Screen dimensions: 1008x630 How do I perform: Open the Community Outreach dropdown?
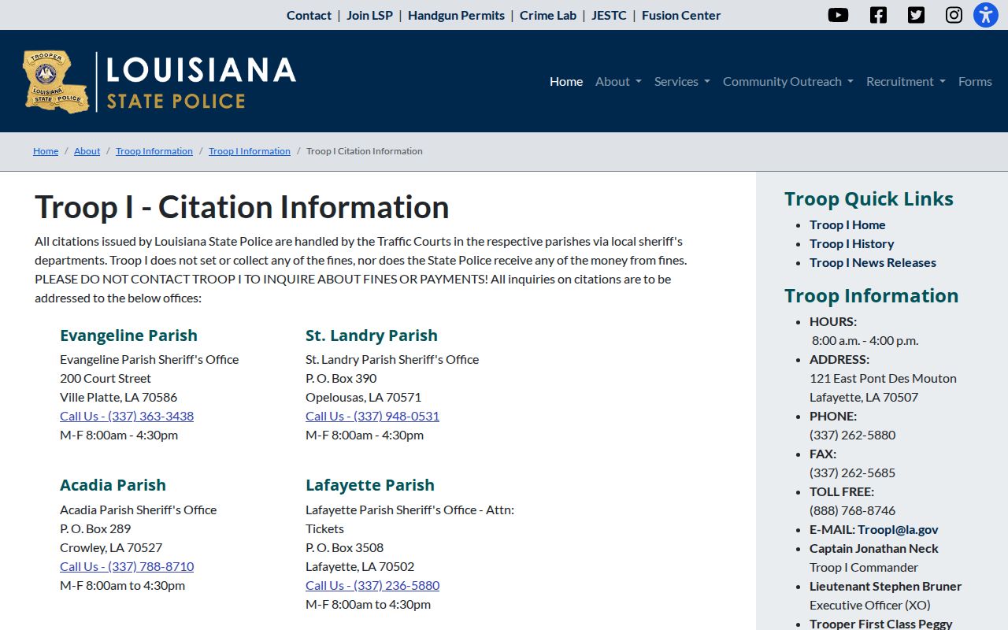point(788,81)
